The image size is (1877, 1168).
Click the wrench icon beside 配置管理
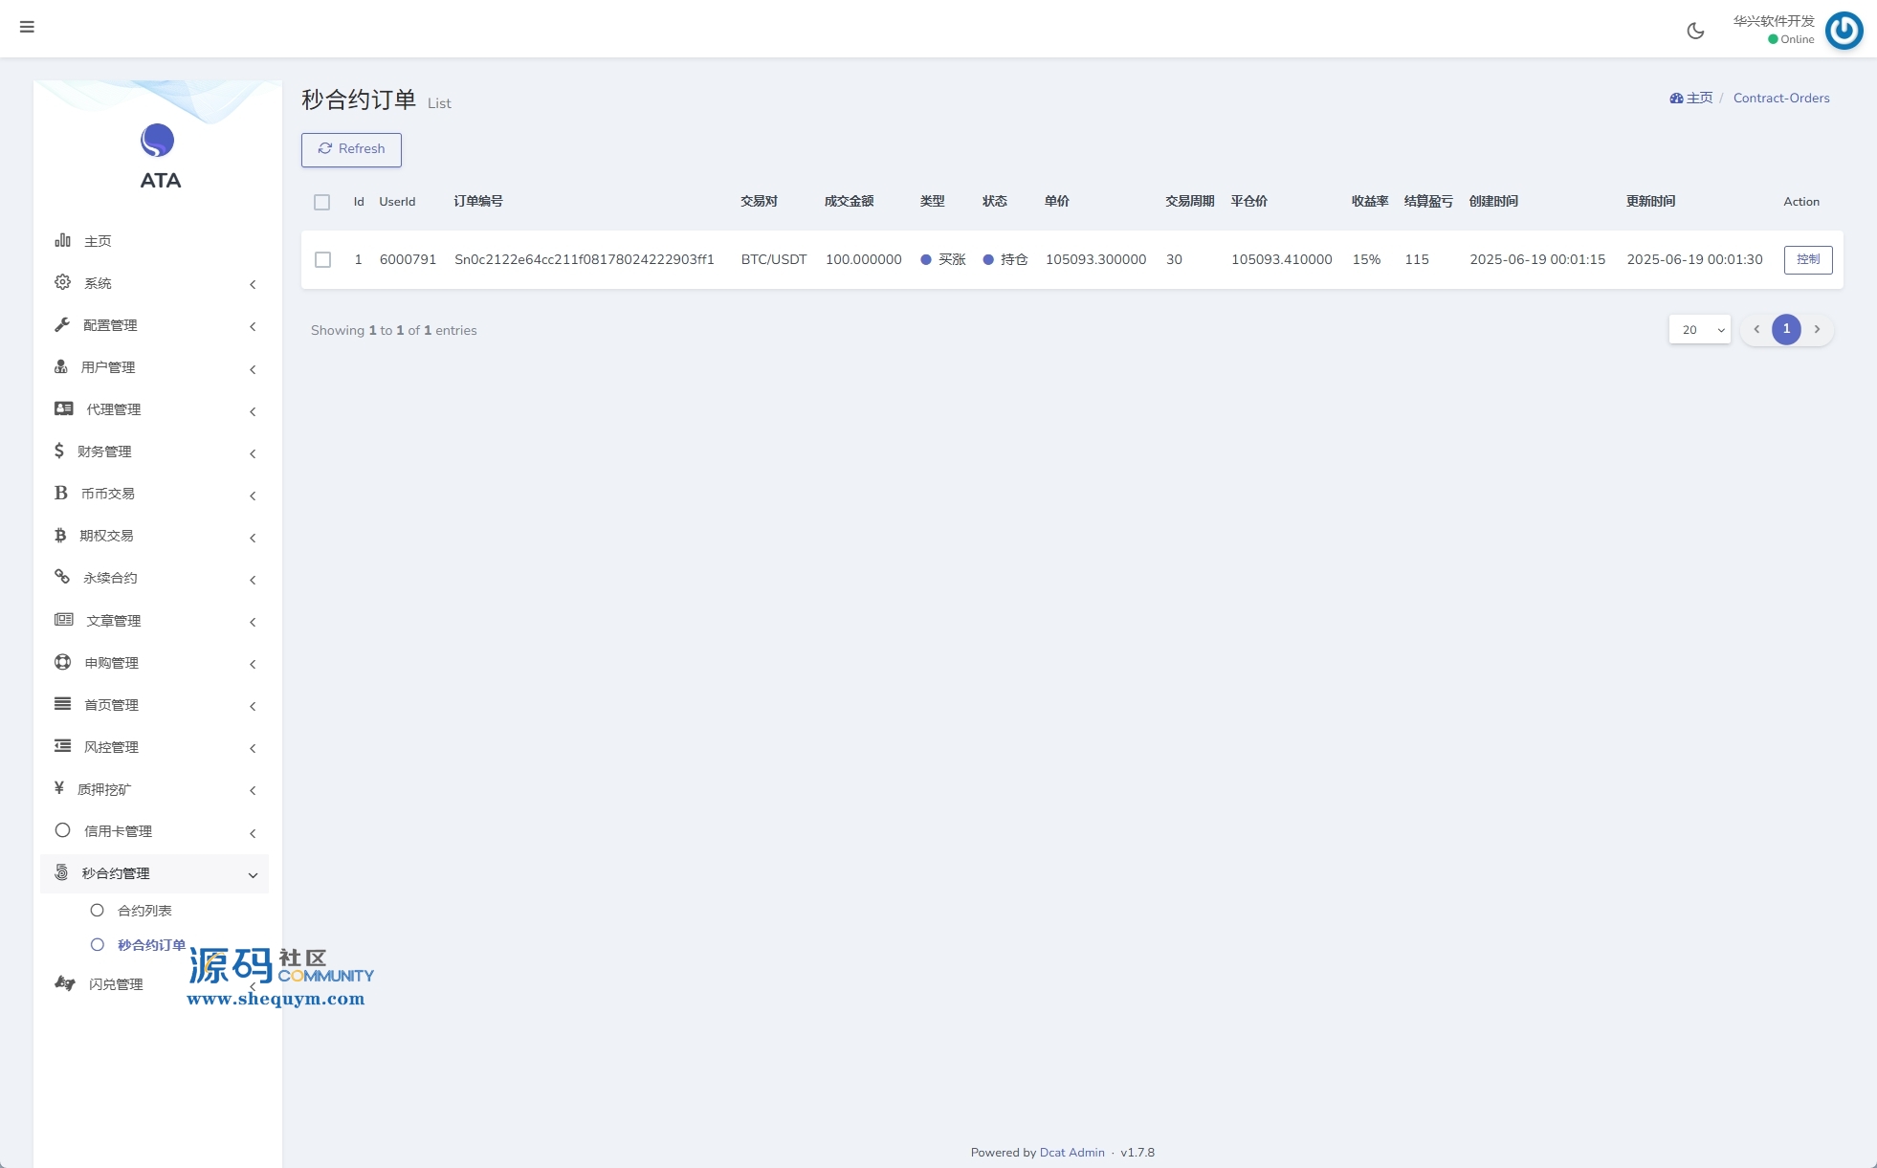pos(62,324)
